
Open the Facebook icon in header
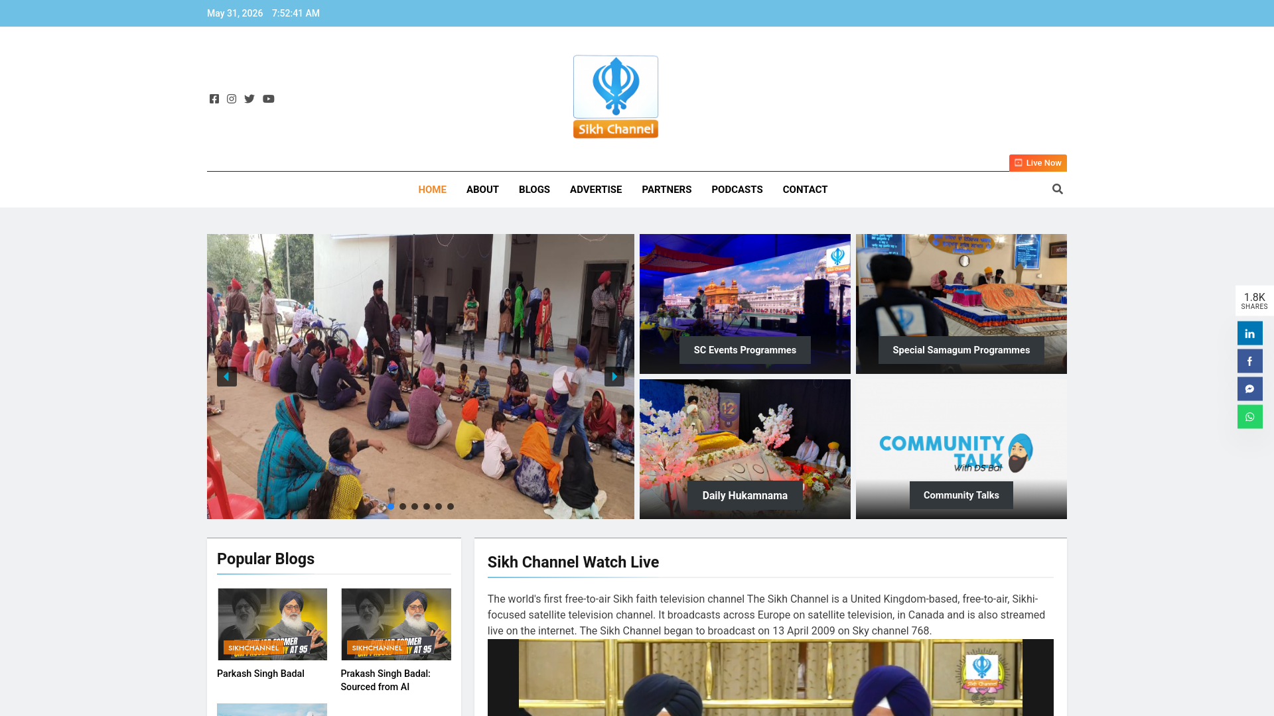[214, 99]
